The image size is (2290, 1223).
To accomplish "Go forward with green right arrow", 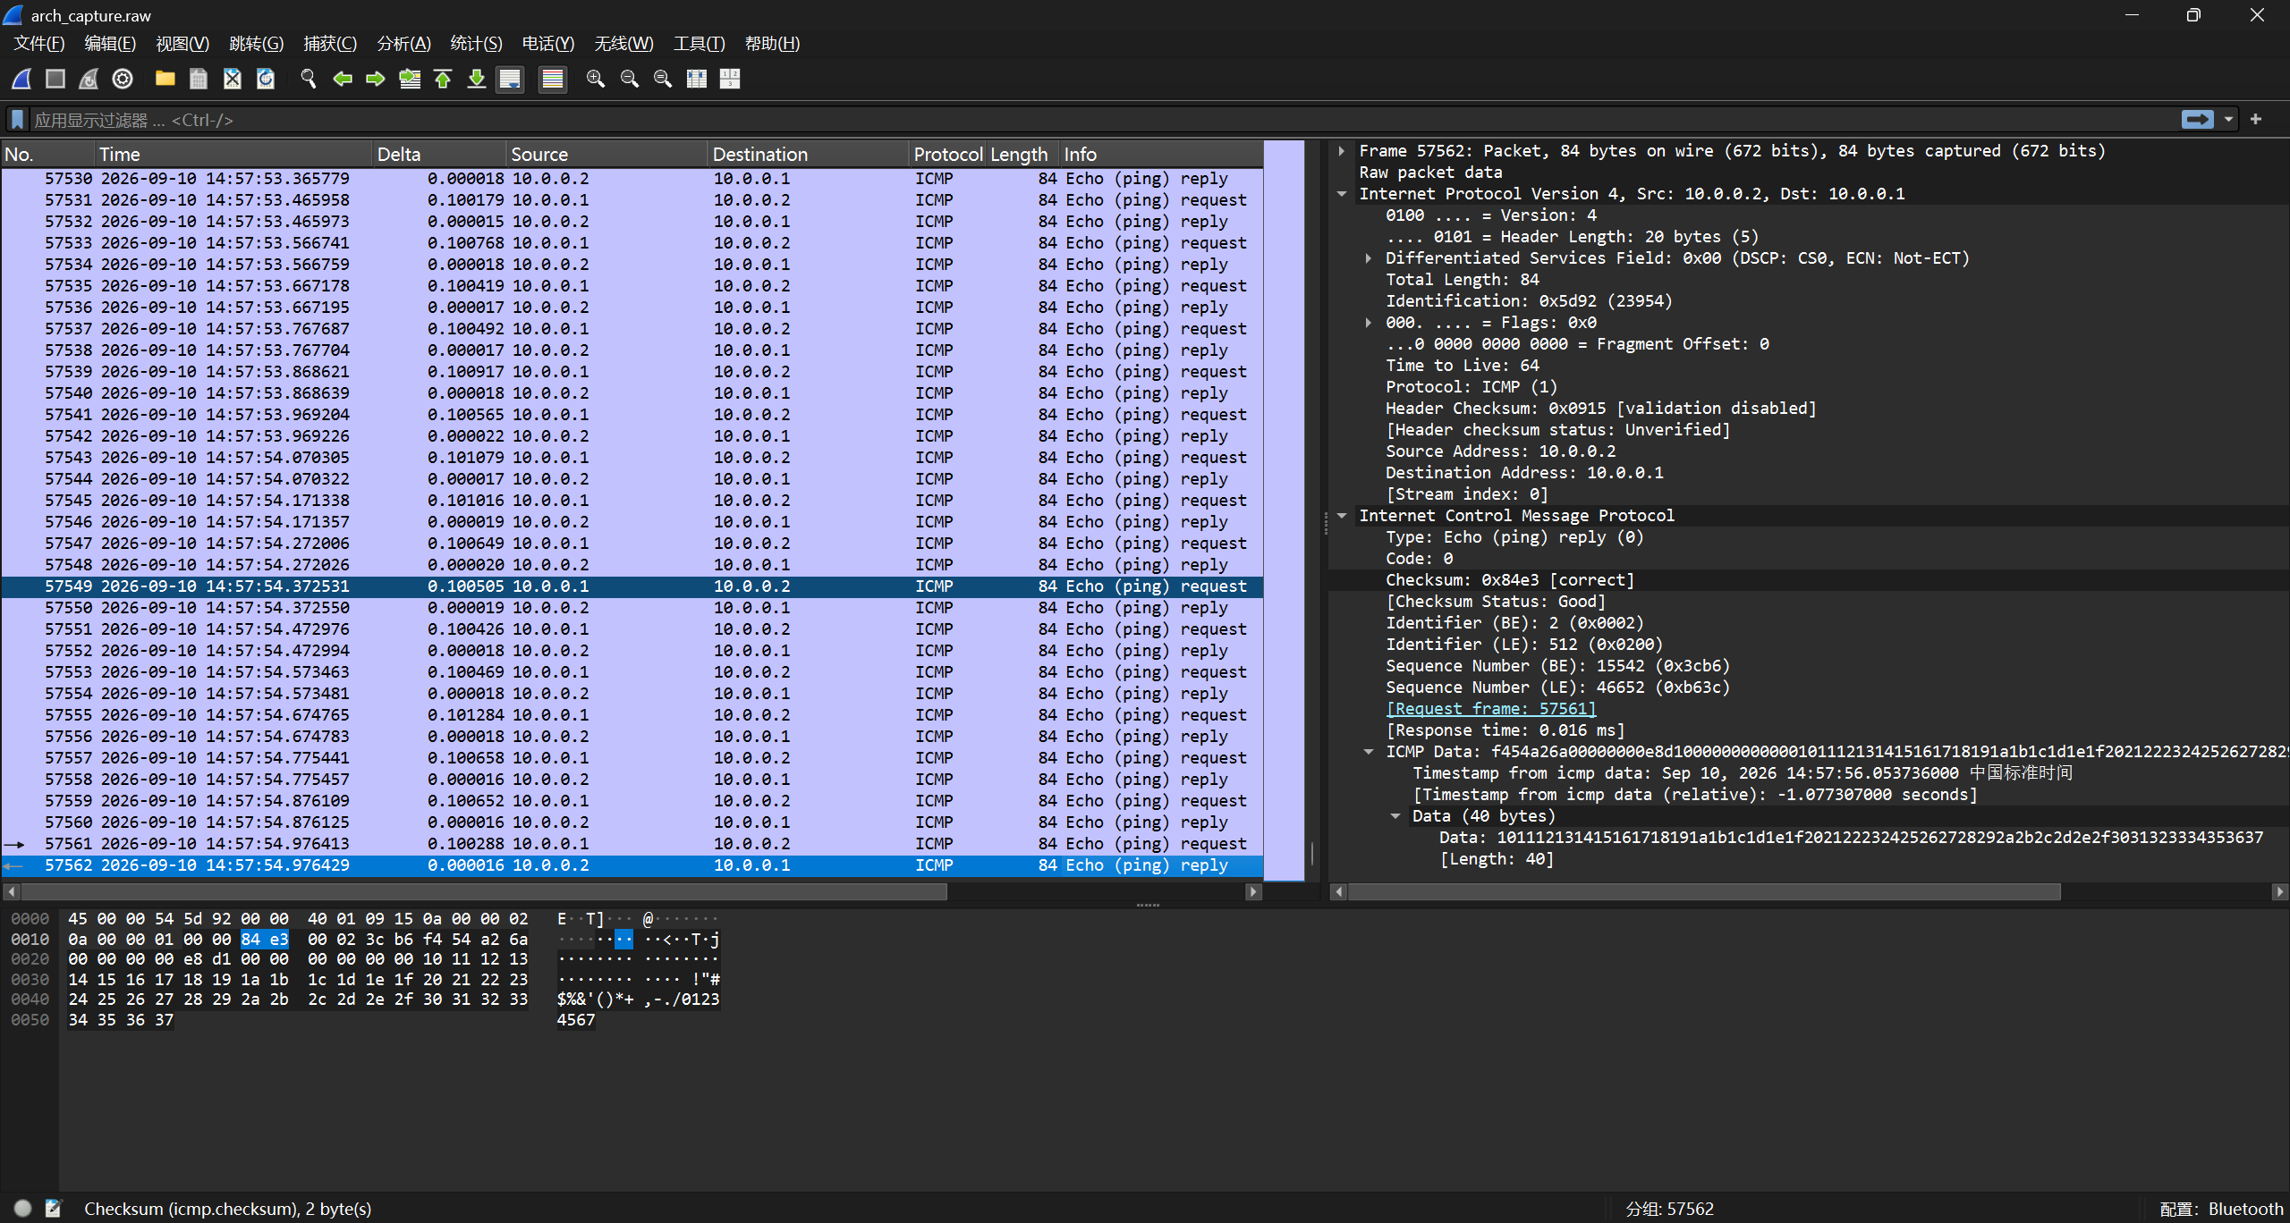I will [376, 79].
